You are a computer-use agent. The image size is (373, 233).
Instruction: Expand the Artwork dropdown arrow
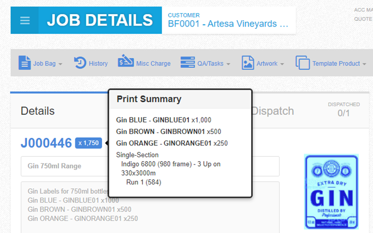click(x=282, y=64)
